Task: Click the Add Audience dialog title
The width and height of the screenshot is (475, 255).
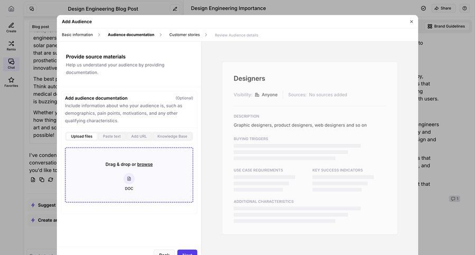Action: 77,22
